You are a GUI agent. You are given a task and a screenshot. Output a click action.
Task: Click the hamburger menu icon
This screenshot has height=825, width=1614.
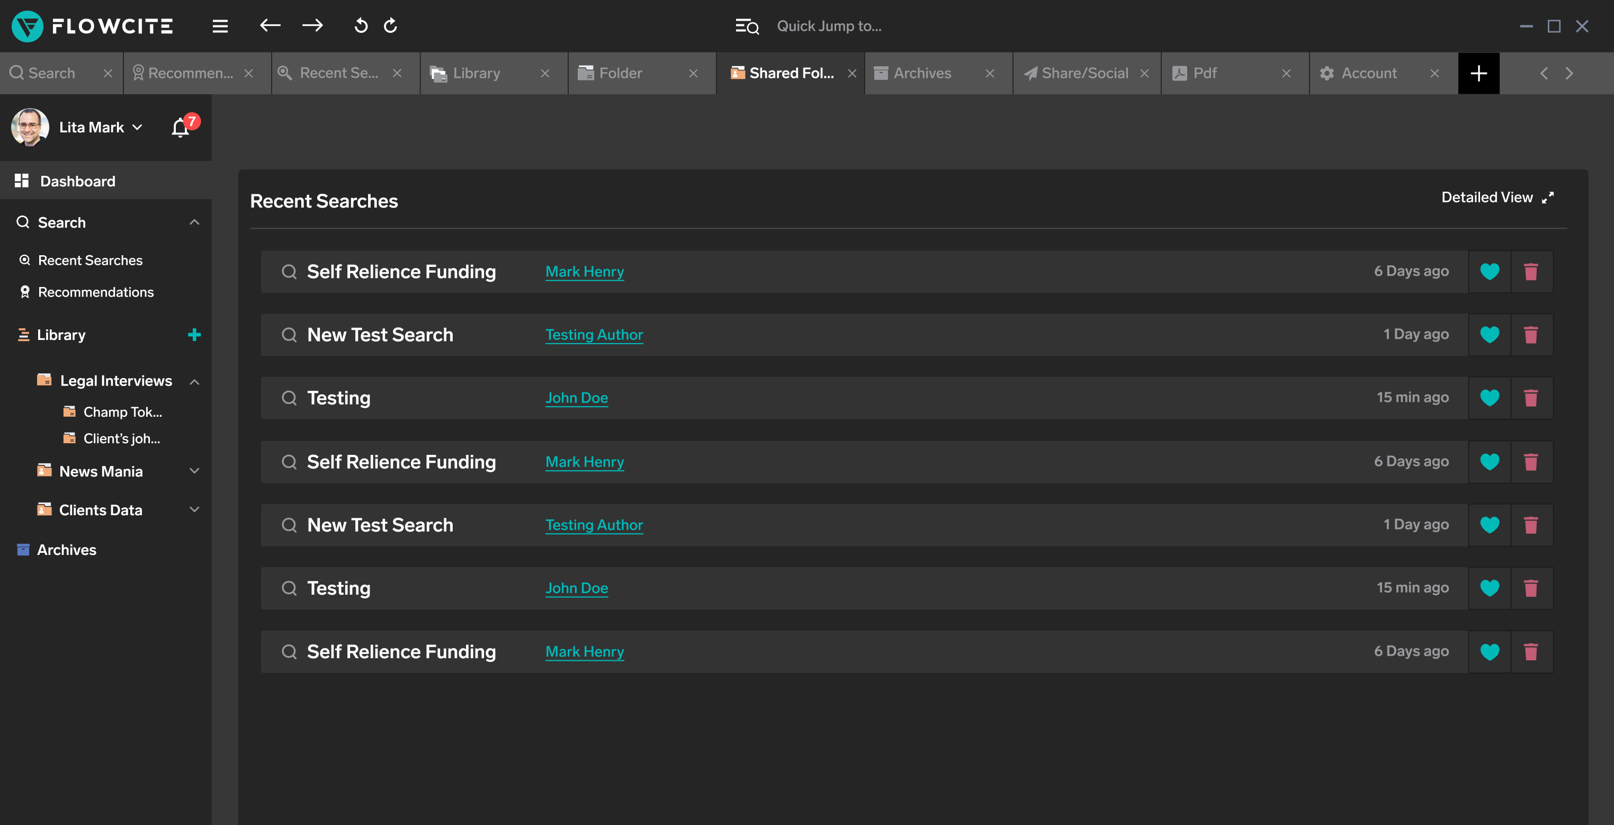click(x=220, y=26)
